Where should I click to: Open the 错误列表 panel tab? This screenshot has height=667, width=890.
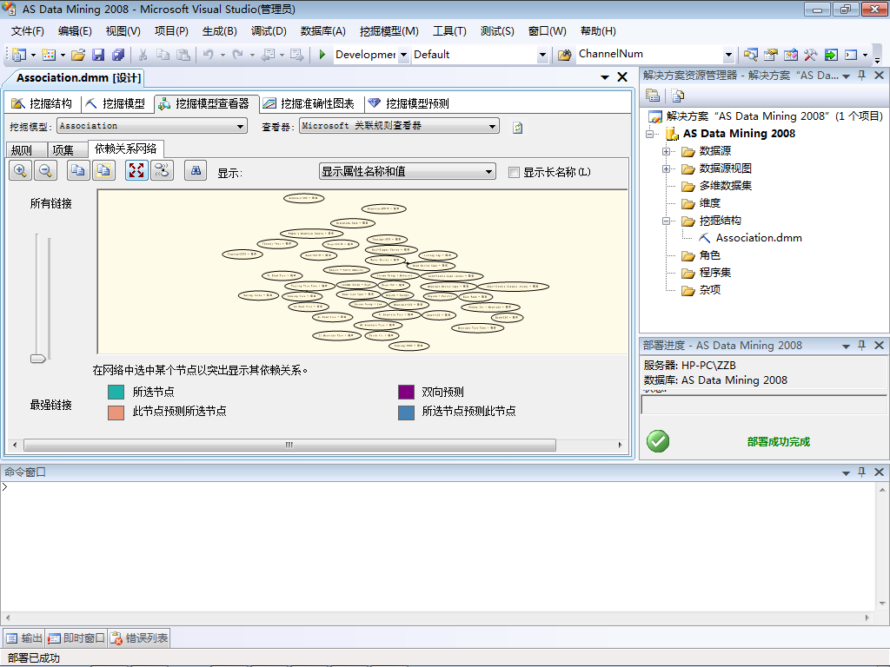coord(139,638)
